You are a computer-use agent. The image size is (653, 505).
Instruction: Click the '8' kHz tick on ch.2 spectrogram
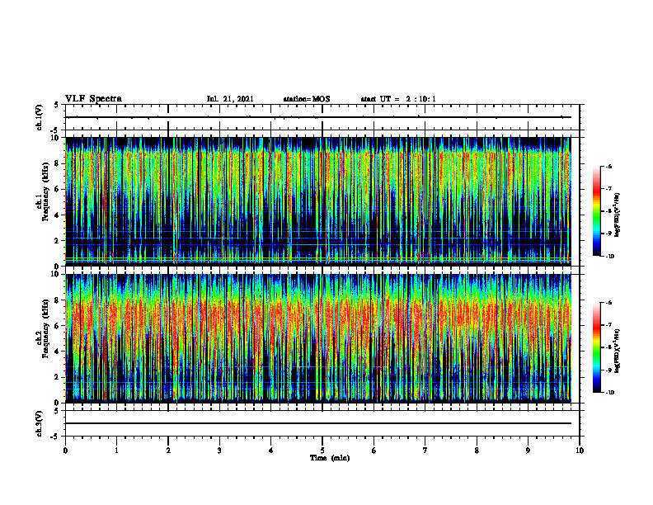[58, 300]
